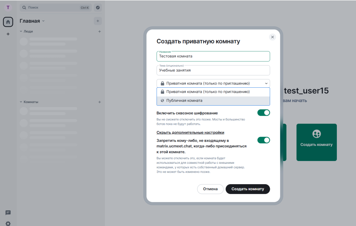Screen dimensions: 356x226
Task: Click Скрыть дополнительные настройки link
Action: click(x=190, y=133)
